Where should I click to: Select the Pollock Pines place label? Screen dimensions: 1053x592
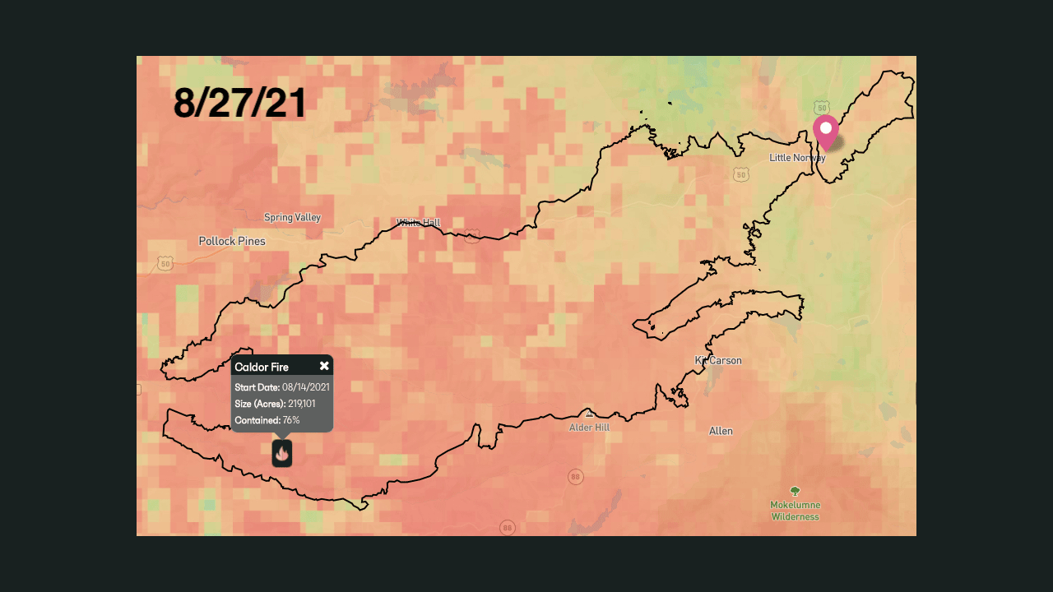232,240
